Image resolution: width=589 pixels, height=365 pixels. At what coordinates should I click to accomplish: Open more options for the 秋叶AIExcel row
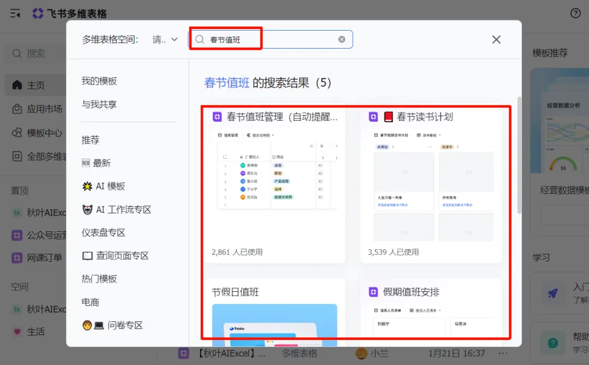click(503, 354)
